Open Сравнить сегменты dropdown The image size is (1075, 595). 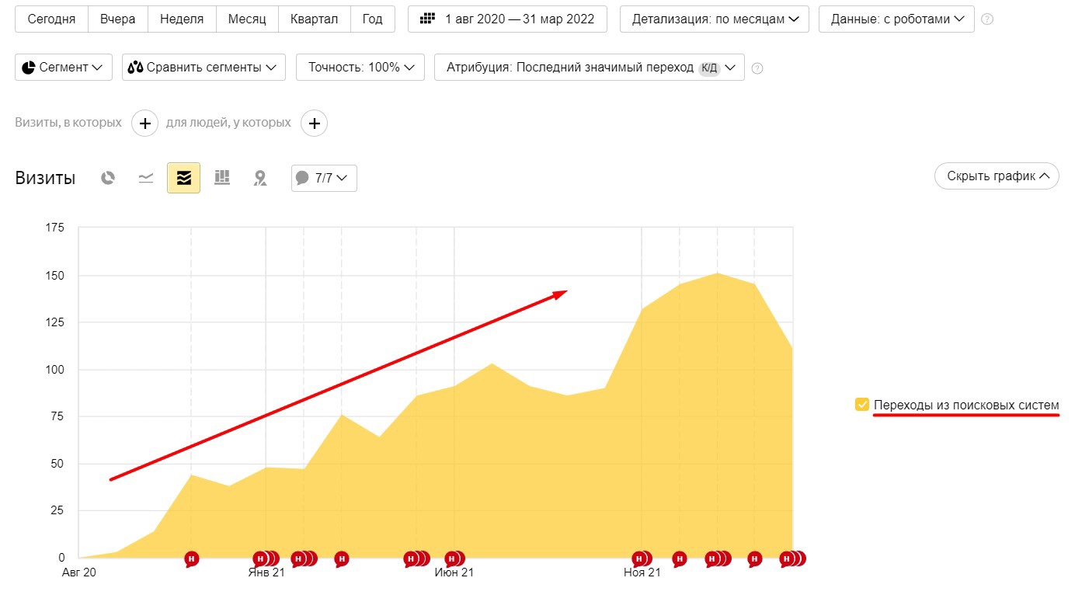[x=204, y=67]
